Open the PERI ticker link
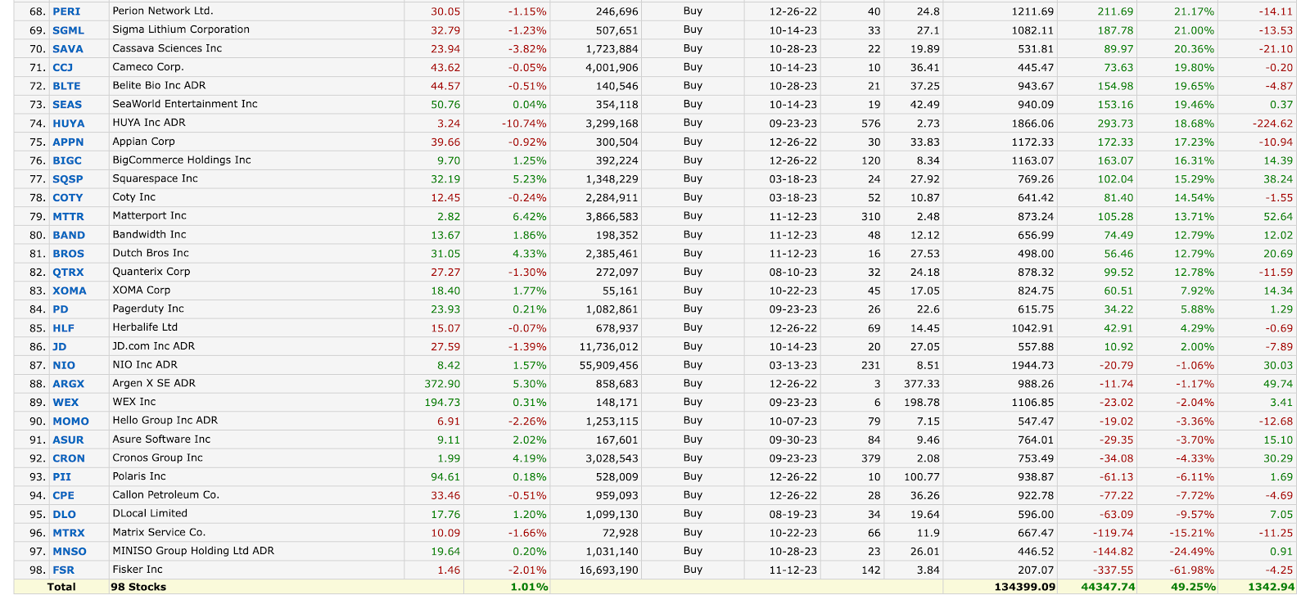This screenshot has height=604, width=1310. click(66, 11)
